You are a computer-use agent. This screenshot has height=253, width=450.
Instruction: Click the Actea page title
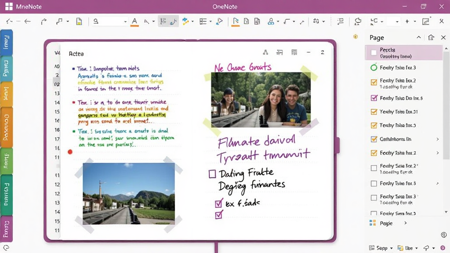point(76,54)
